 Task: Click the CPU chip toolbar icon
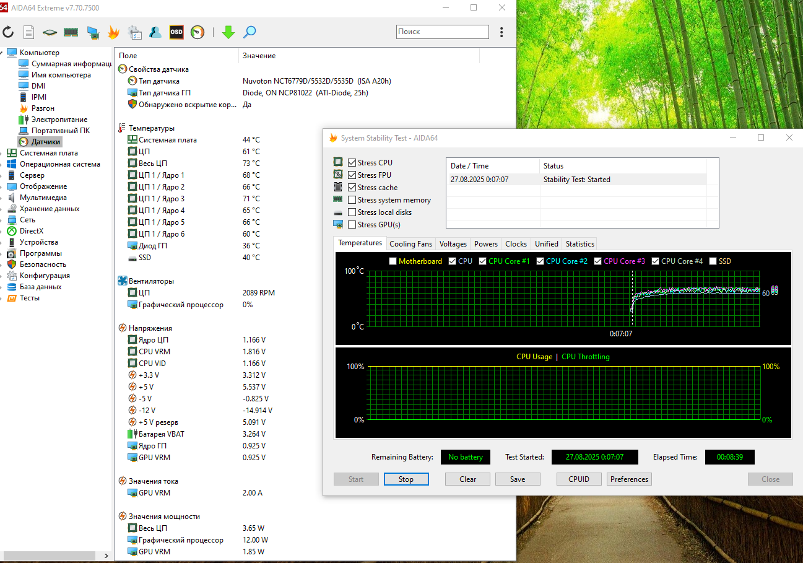point(50,32)
